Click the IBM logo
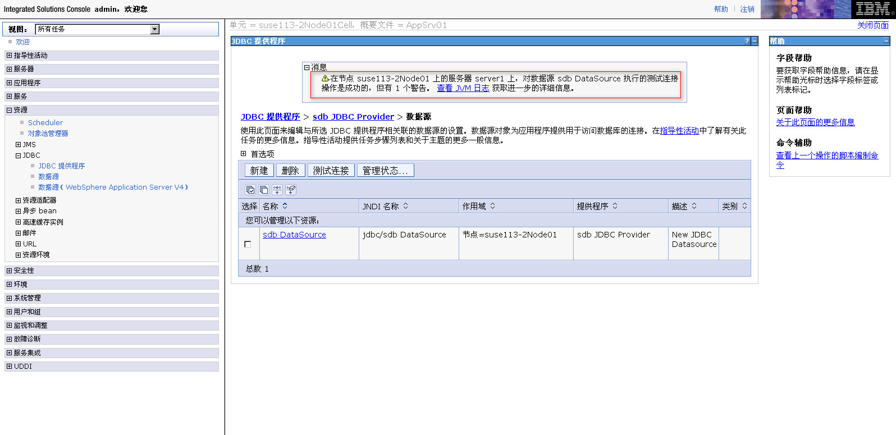 point(873,9)
